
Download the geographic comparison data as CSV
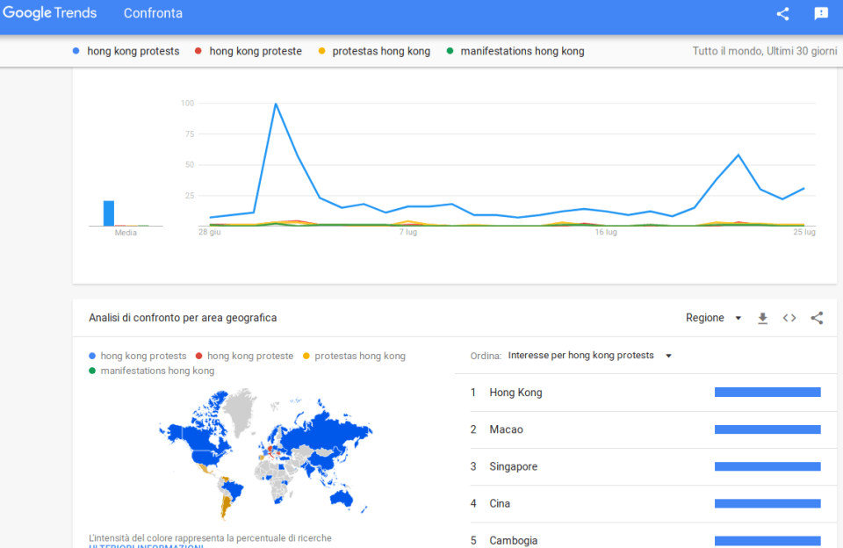coord(762,318)
